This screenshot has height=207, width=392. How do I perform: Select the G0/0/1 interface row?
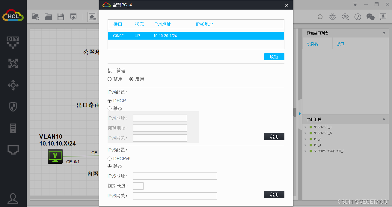(x=196, y=36)
